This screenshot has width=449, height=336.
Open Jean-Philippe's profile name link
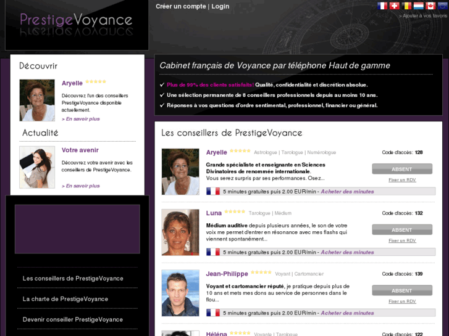[227, 274]
